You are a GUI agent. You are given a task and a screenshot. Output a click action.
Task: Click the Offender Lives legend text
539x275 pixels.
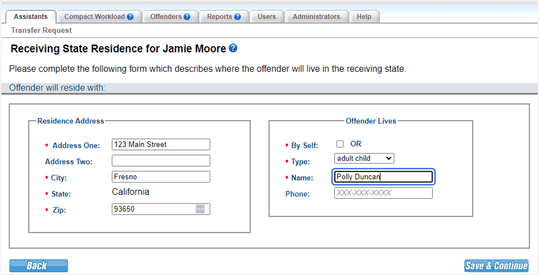(371, 121)
